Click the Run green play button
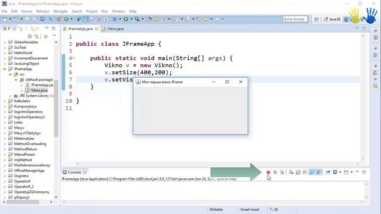381x214 pixels. (126, 19)
